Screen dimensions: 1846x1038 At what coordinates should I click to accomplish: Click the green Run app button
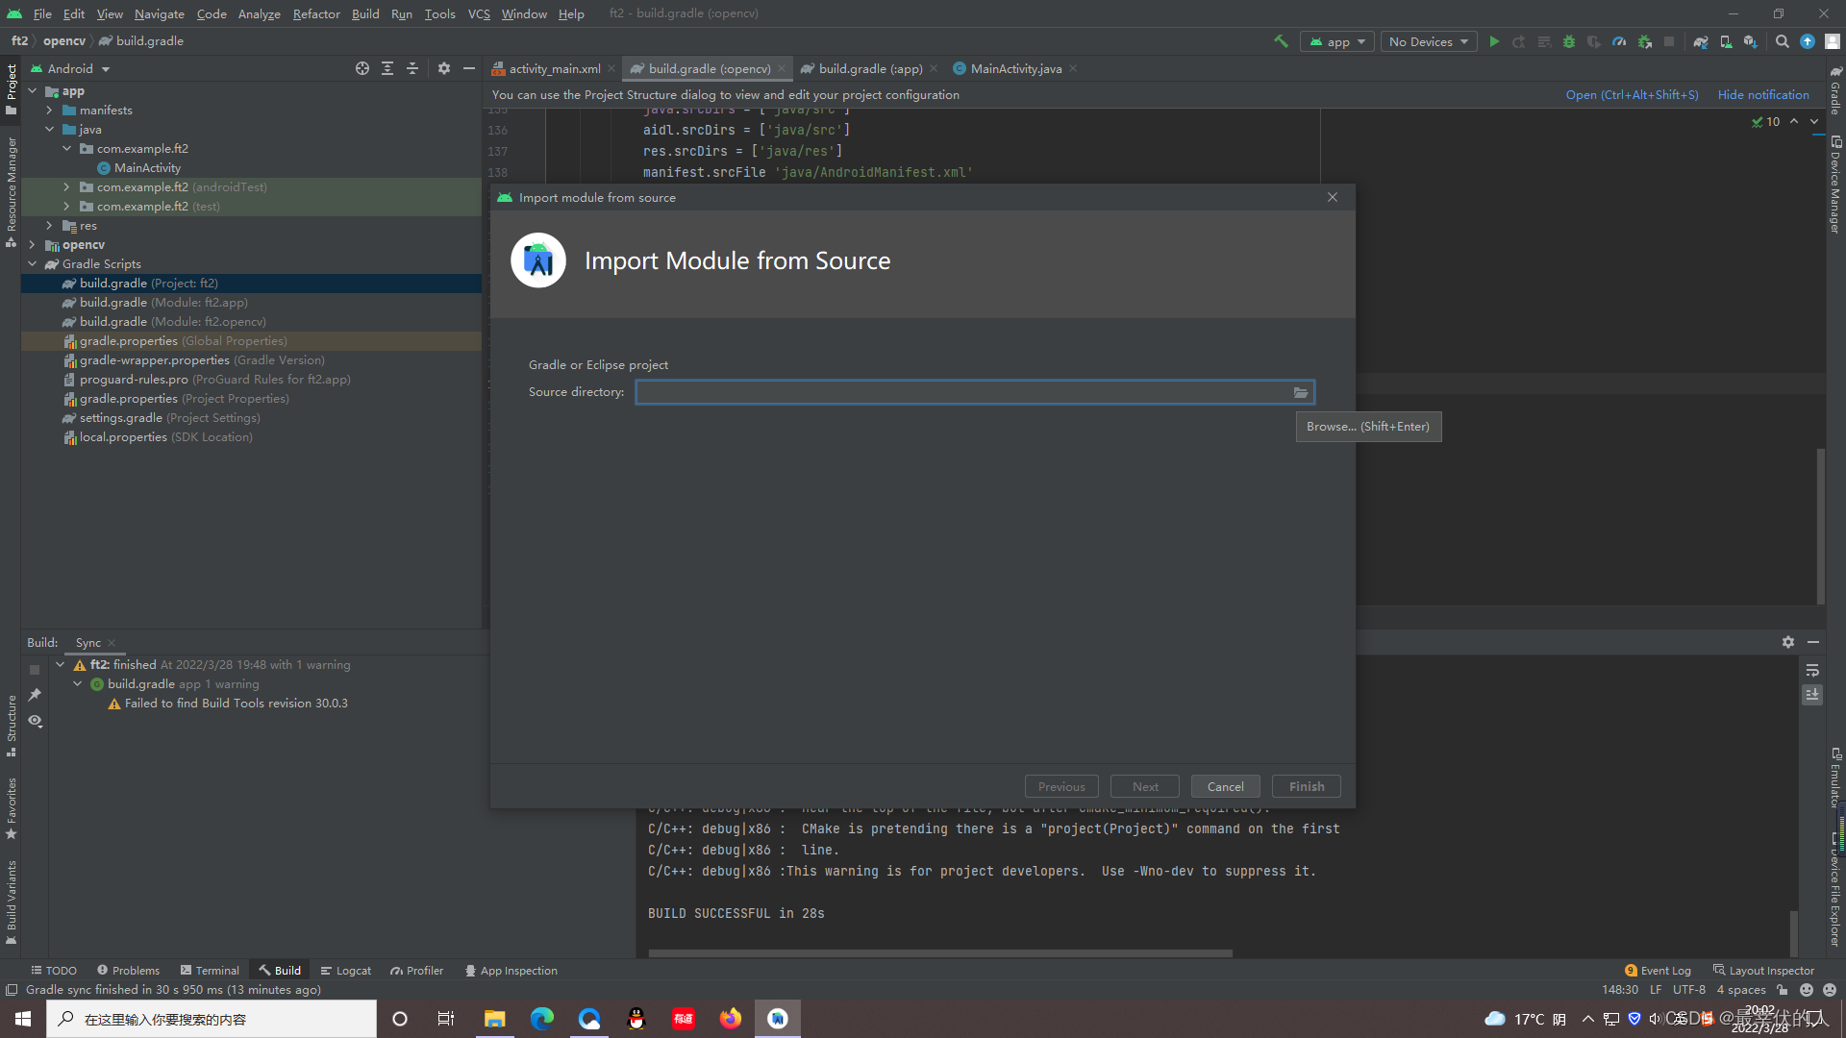[1494, 41]
